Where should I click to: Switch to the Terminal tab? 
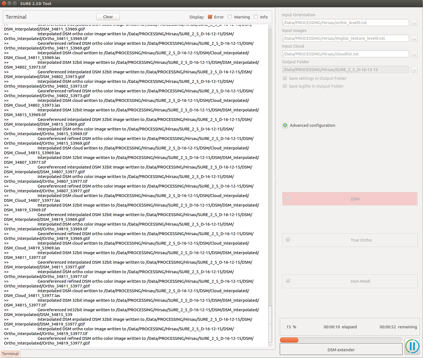point(10,354)
